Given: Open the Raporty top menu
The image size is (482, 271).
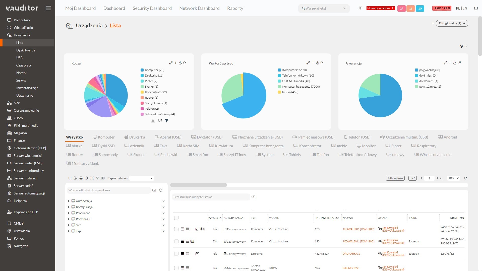Looking at the screenshot, I should click(x=235, y=8).
